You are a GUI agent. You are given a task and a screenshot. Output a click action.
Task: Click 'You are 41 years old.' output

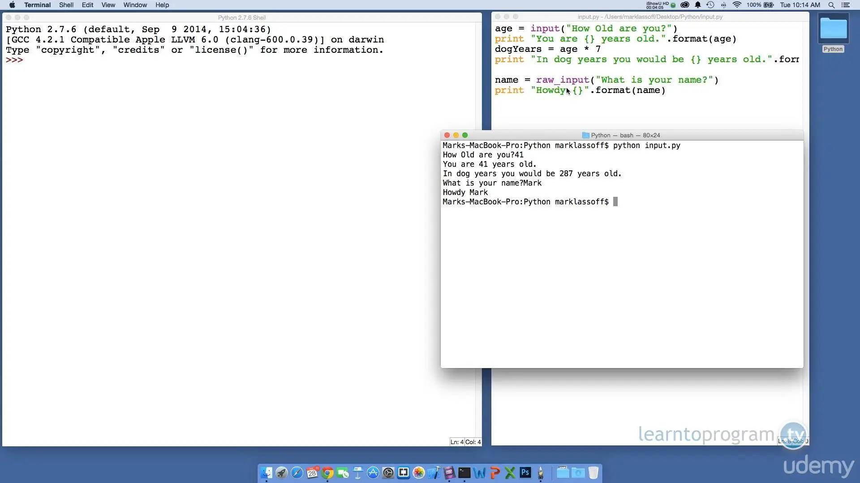click(x=490, y=164)
